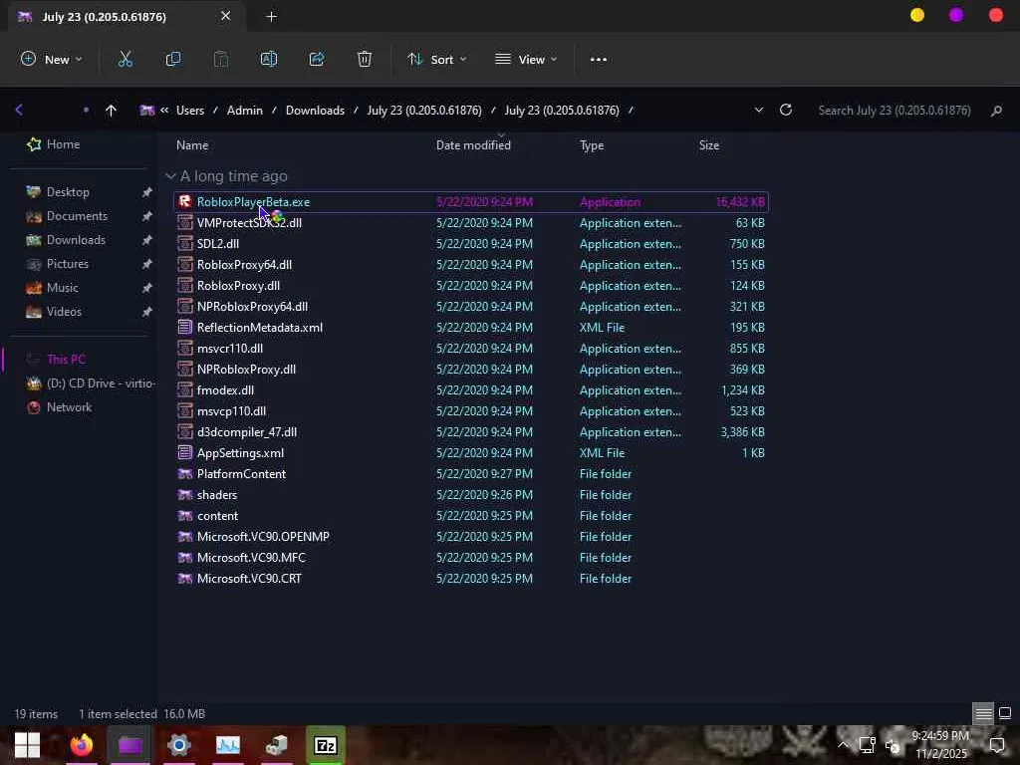Close the July 23 tab
This screenshot has width=1020, height=765.
point(226,16)
